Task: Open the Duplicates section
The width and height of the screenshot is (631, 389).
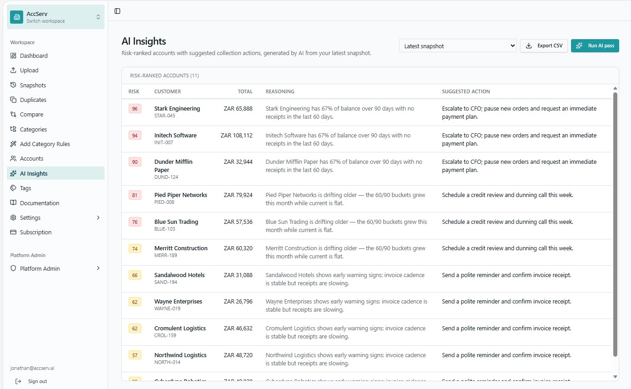Action: click(55, 100)
